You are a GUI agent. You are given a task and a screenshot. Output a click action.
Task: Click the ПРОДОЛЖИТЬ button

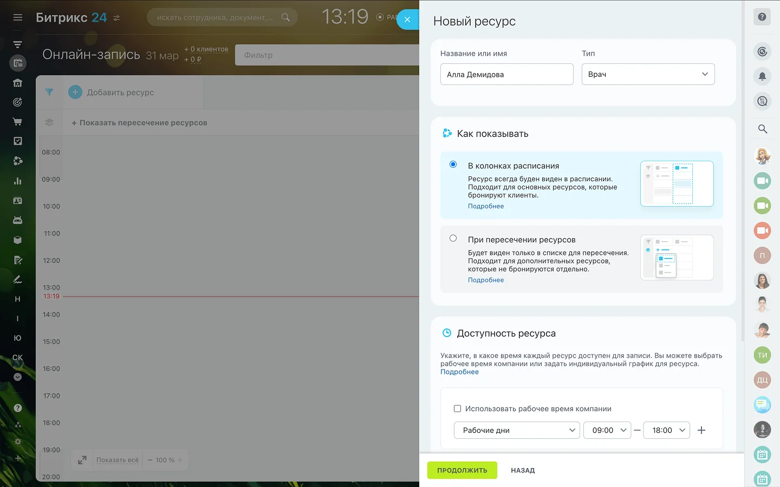(462, 470)
